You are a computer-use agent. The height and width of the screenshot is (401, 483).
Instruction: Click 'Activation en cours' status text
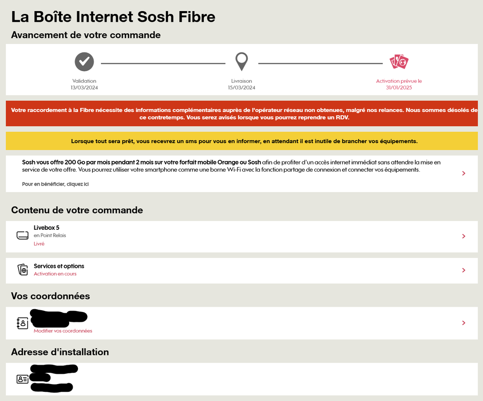pyautogui.click(x=55, y=274)
